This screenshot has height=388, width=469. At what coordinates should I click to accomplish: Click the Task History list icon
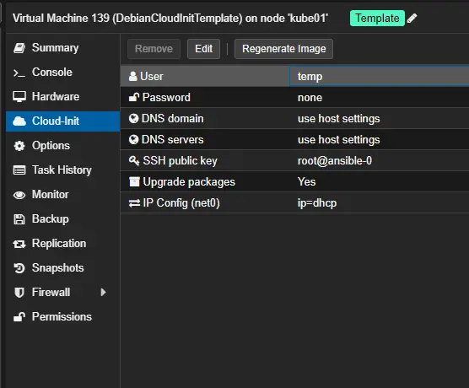[19, 170]
